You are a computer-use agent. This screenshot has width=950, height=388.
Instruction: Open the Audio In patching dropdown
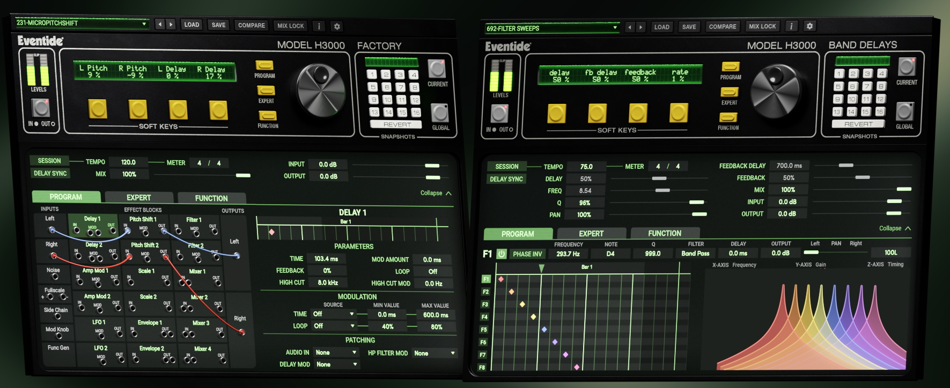(336, 353)
